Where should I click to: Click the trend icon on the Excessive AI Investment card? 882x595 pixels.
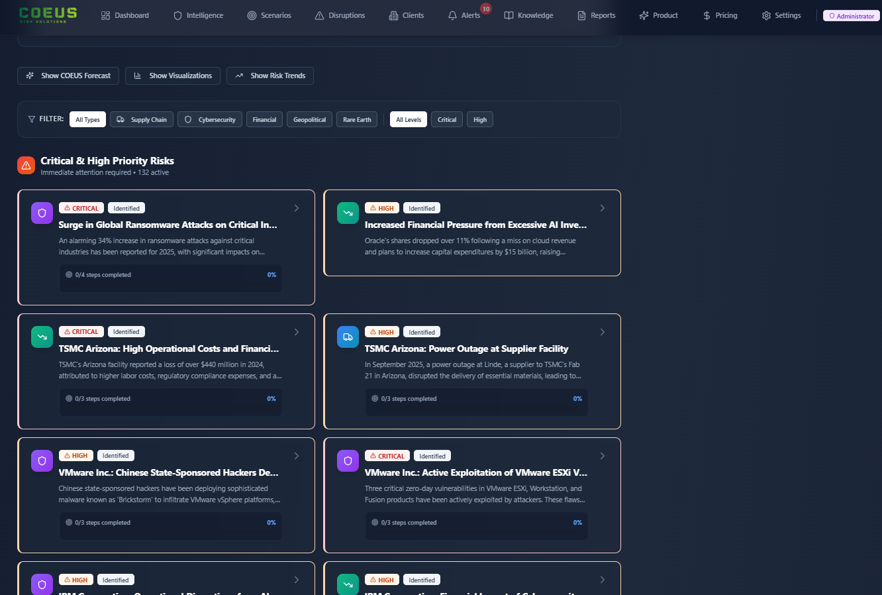pyautogui.click(x=348, y=213)
